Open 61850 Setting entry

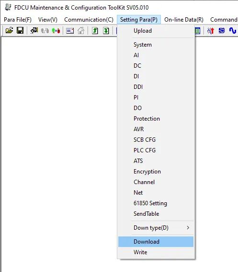point(156,203)
